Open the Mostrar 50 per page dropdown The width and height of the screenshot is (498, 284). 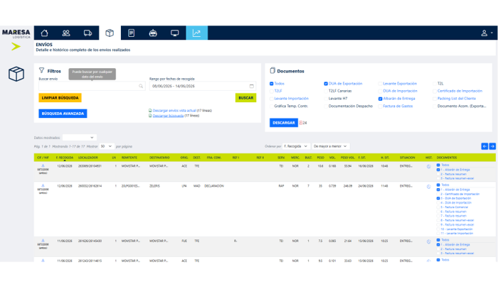point(107,146)
